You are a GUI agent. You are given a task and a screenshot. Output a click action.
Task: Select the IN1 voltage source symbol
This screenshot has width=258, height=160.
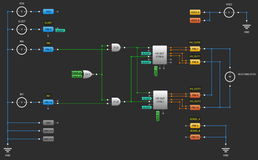(x=22, y=103)
